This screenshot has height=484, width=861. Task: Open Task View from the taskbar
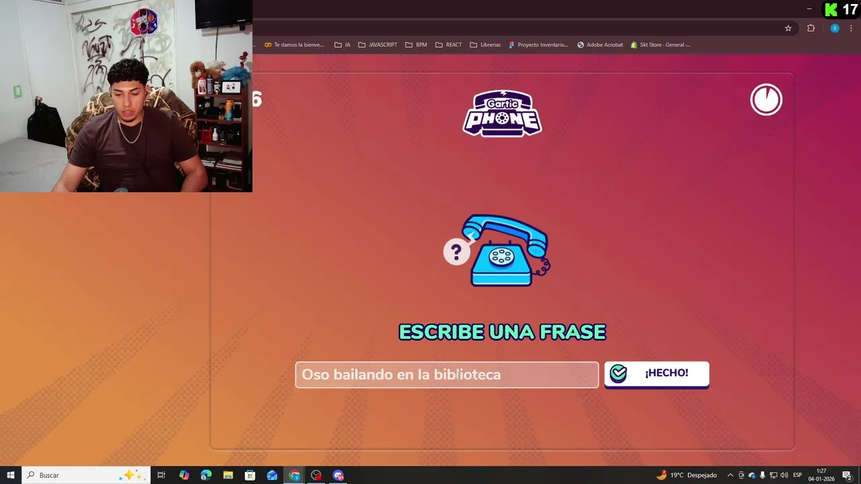click(161, 475)
